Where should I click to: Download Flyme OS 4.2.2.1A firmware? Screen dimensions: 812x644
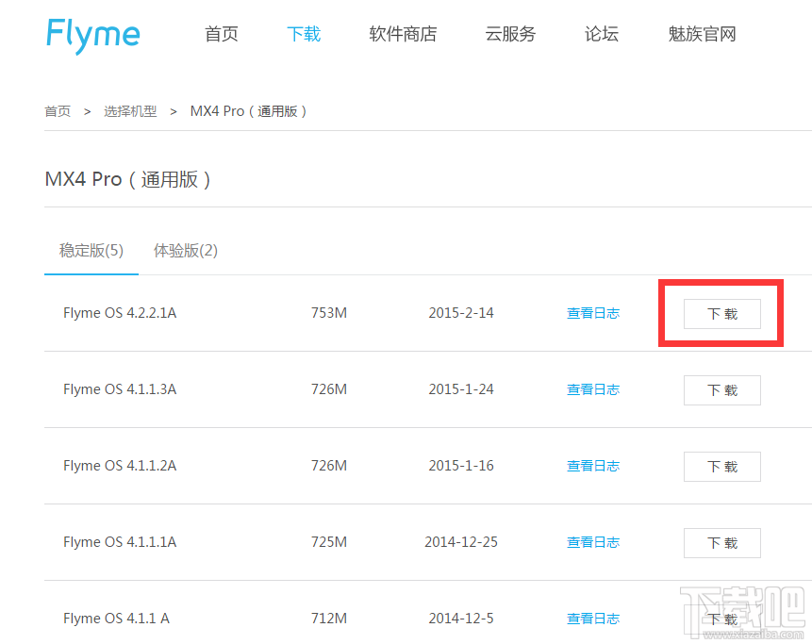[x=722, y=314]
